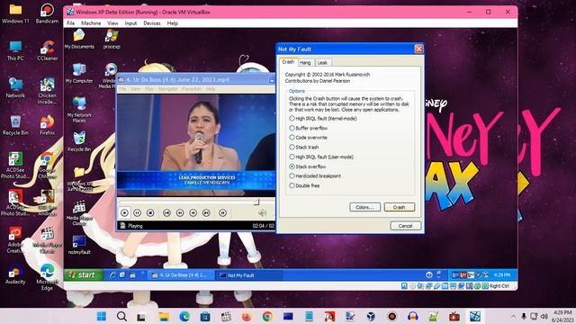
Task: Click the seek bar thumb in the player
Action: [x=256, y=202]
